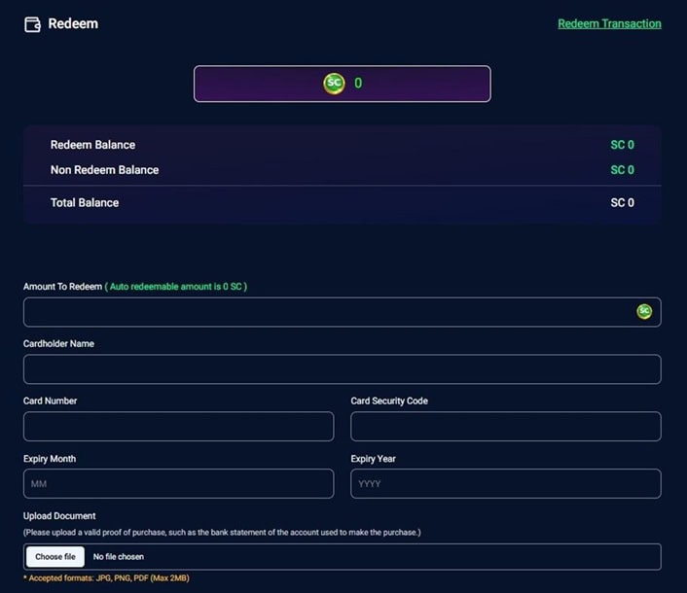Click the 'Total Balance' label

pos(85,202)
